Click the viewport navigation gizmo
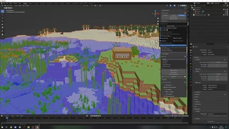This screenshot has height=129, width=229. click(x=155, y=14)
